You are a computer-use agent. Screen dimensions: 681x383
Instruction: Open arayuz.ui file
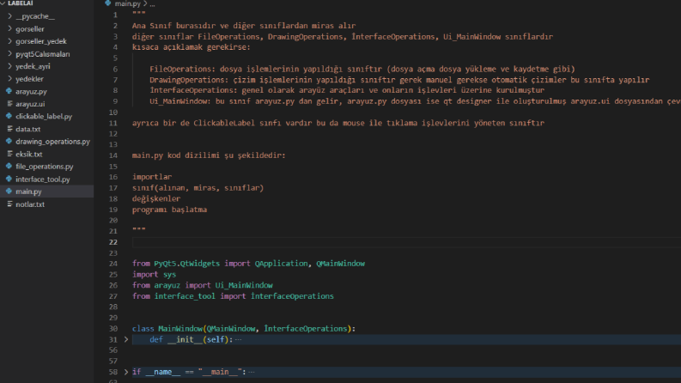pyautogui.click(x=30, y=104)
